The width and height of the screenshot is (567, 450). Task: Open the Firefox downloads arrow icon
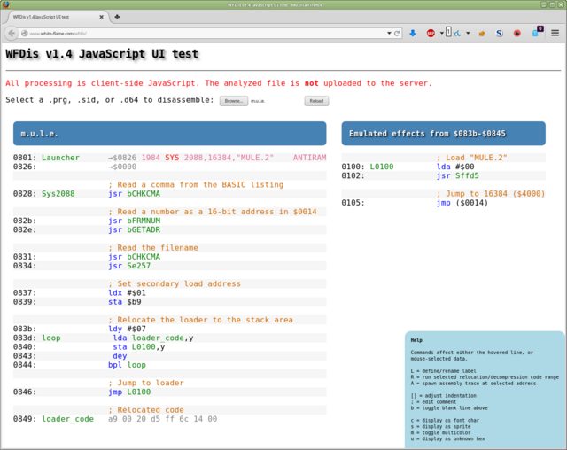[412, 33]
